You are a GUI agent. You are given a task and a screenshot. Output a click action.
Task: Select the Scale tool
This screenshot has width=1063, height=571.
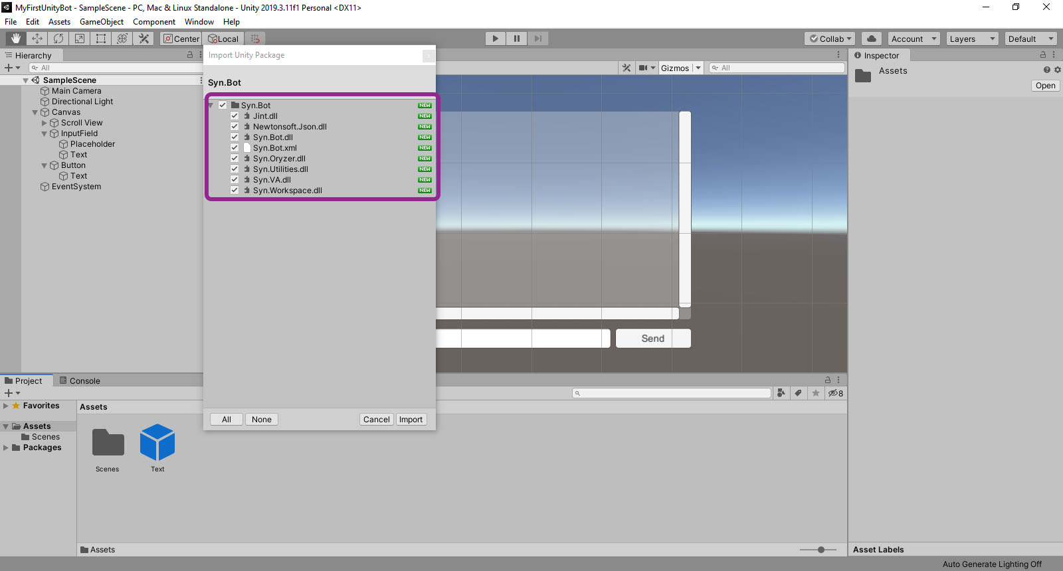pyautogui.click(x=80, y=39)
